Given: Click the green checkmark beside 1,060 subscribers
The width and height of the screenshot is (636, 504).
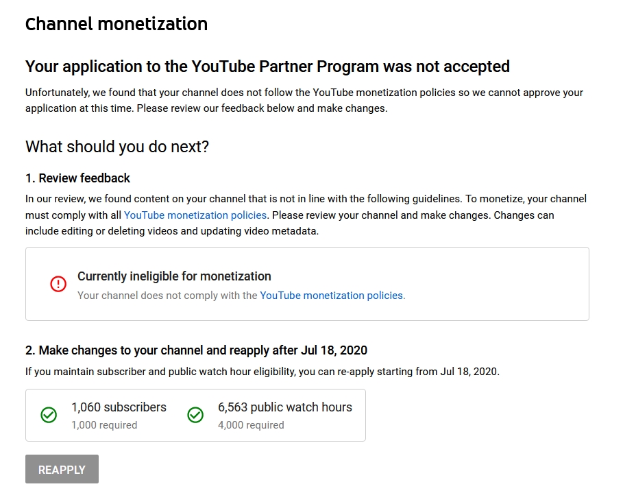Looking at the screenshot, I should pos(49,415).
